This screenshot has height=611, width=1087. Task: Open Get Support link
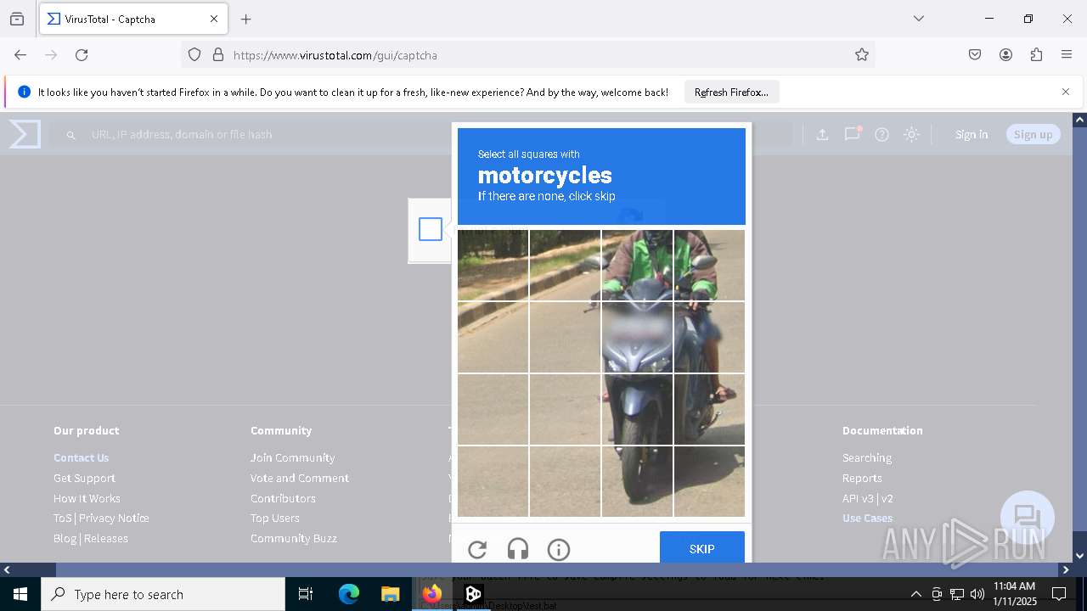(x=84, y=478)
